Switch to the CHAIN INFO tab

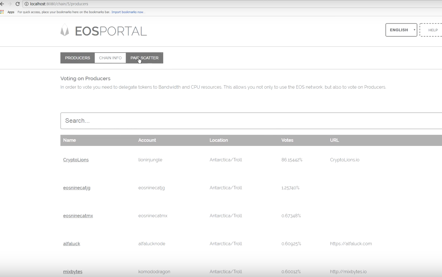pos(110,58)
